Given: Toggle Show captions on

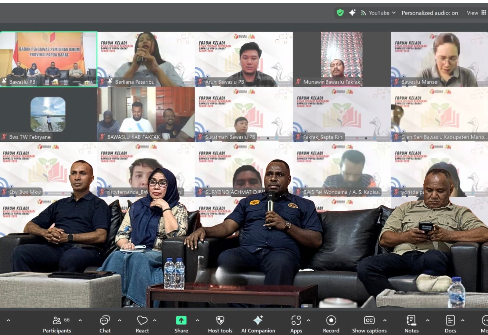Looking at the screenshot, I should pyautogui.click(x=369, y=324).
